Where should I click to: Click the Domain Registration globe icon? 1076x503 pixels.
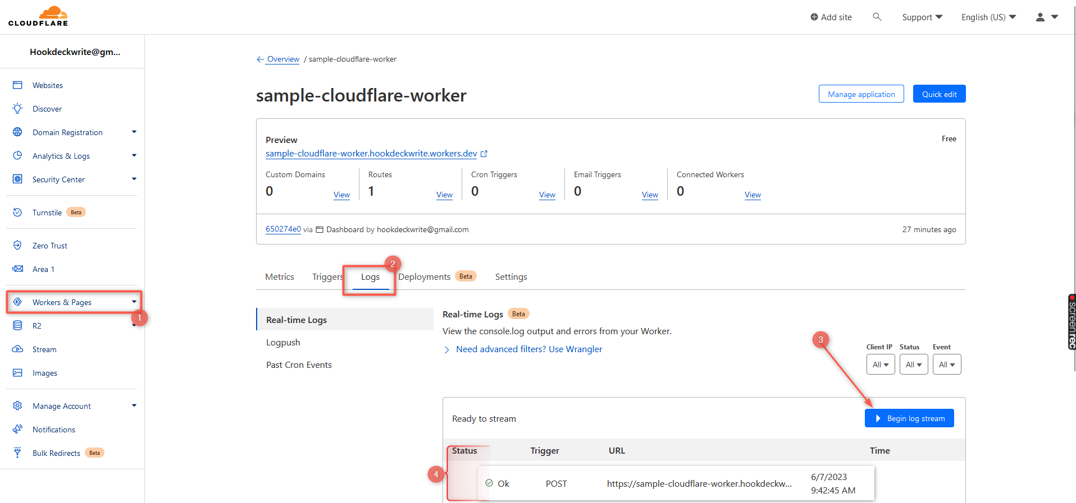pos(17,132)
